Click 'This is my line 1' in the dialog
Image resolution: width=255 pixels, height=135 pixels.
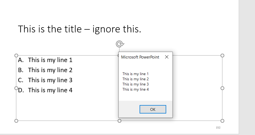136,74
